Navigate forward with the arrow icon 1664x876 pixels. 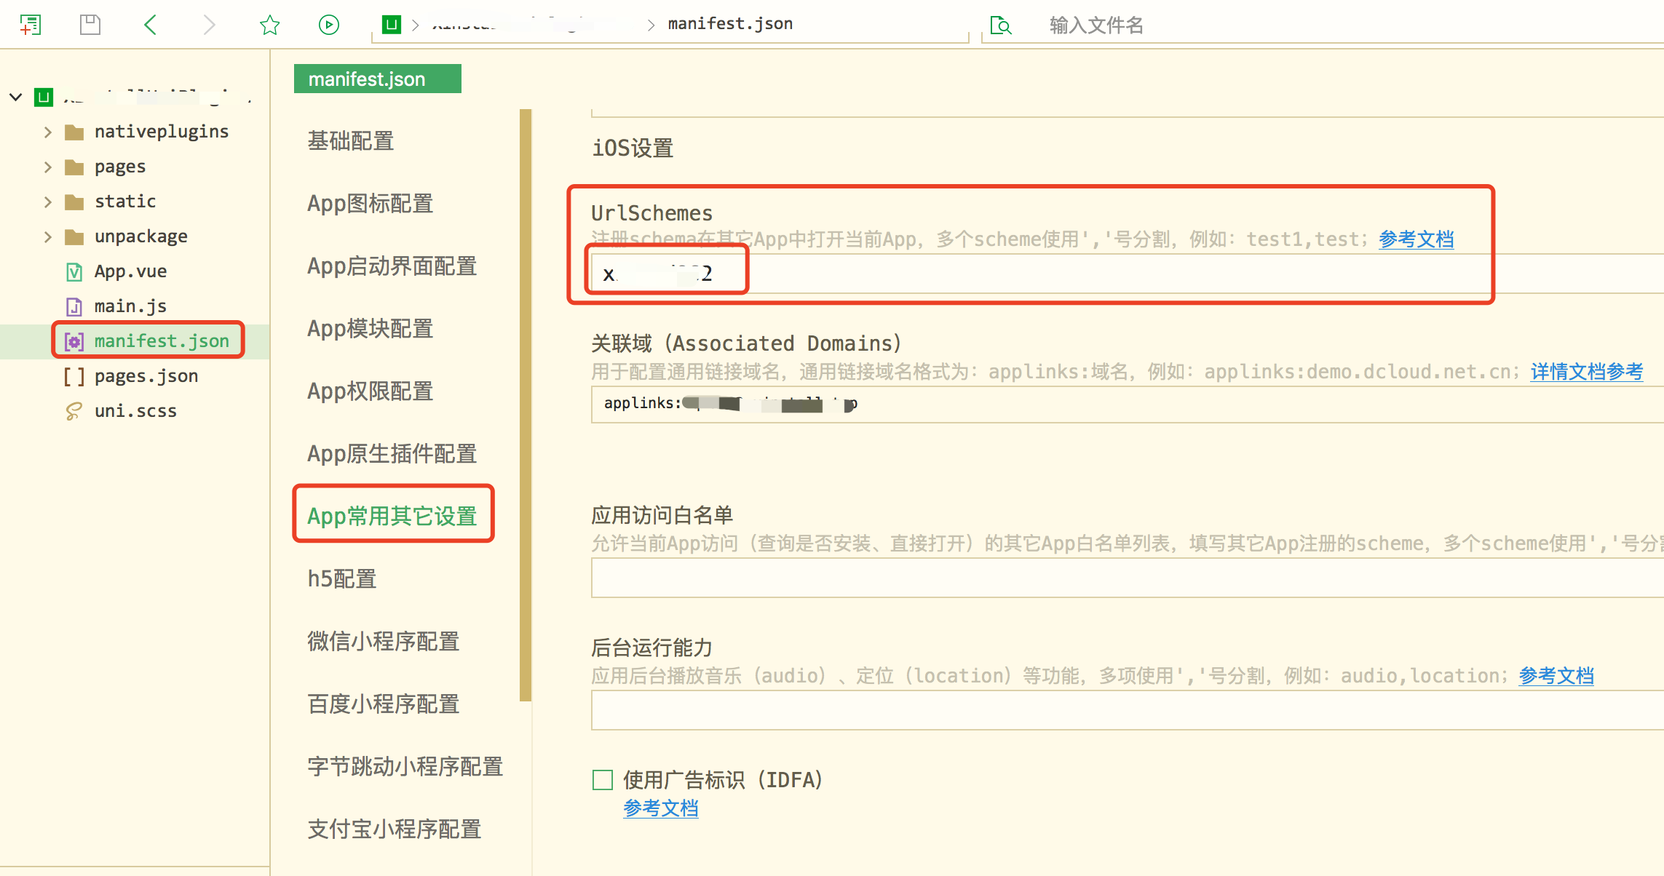(x=209, y=24)
